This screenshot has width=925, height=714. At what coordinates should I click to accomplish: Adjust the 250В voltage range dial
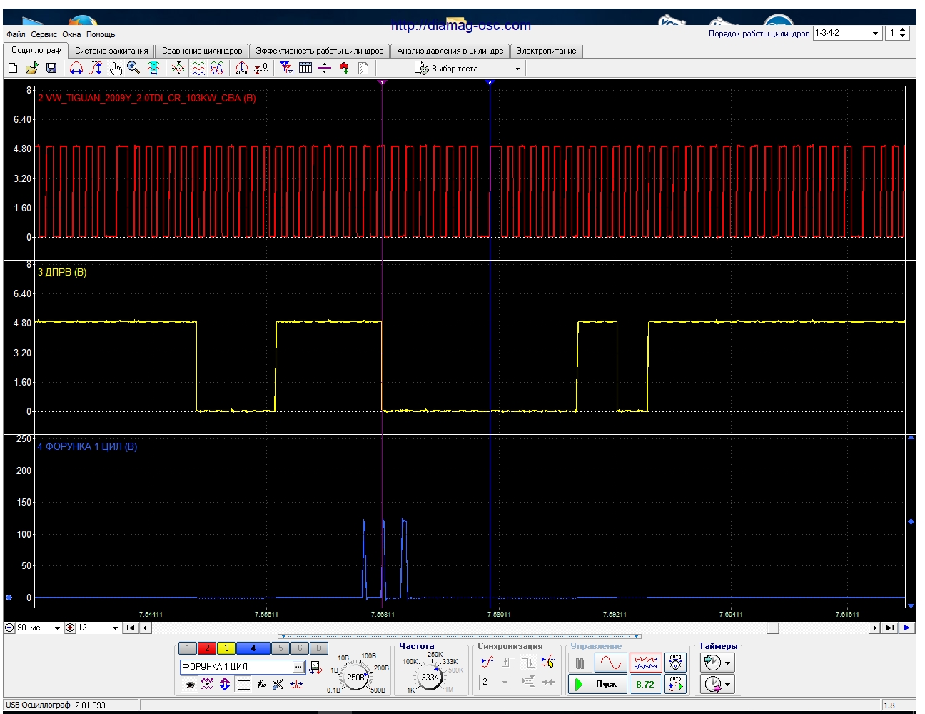[x=356, y=677]
